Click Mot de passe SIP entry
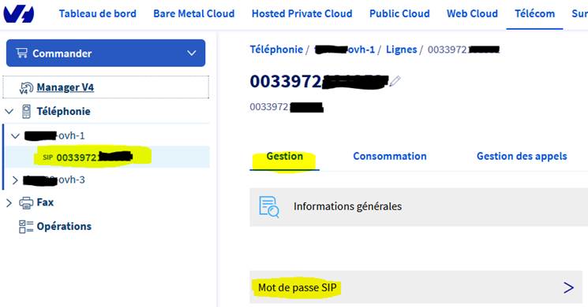Image resolution: width=588 pixels, height=307 pixels. pyautogui.click(x=416, y=287)
